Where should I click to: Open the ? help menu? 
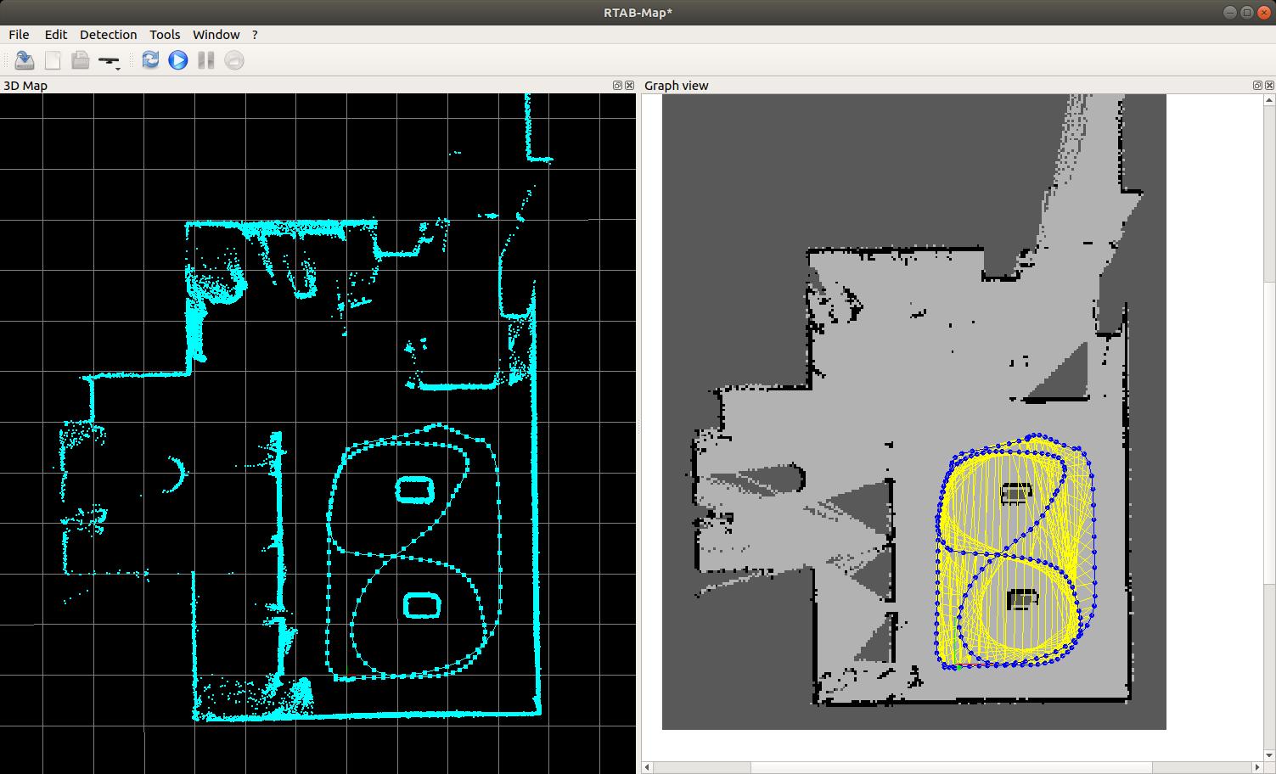(255, 35)
